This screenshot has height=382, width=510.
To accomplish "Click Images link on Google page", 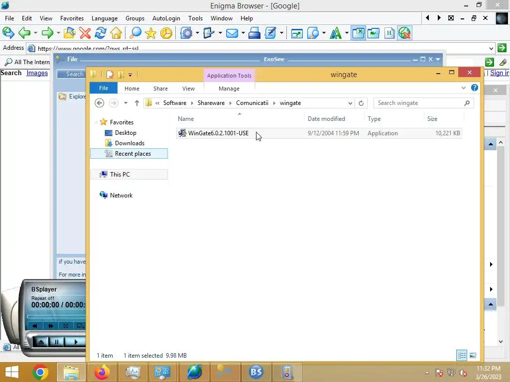I will [x=37, y=73].
